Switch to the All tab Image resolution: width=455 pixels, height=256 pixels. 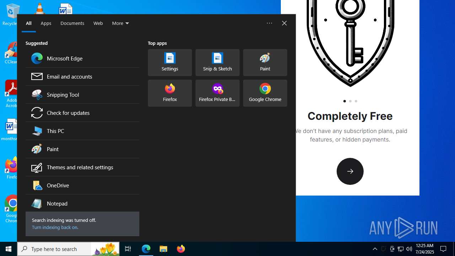[x=29, y=23]
